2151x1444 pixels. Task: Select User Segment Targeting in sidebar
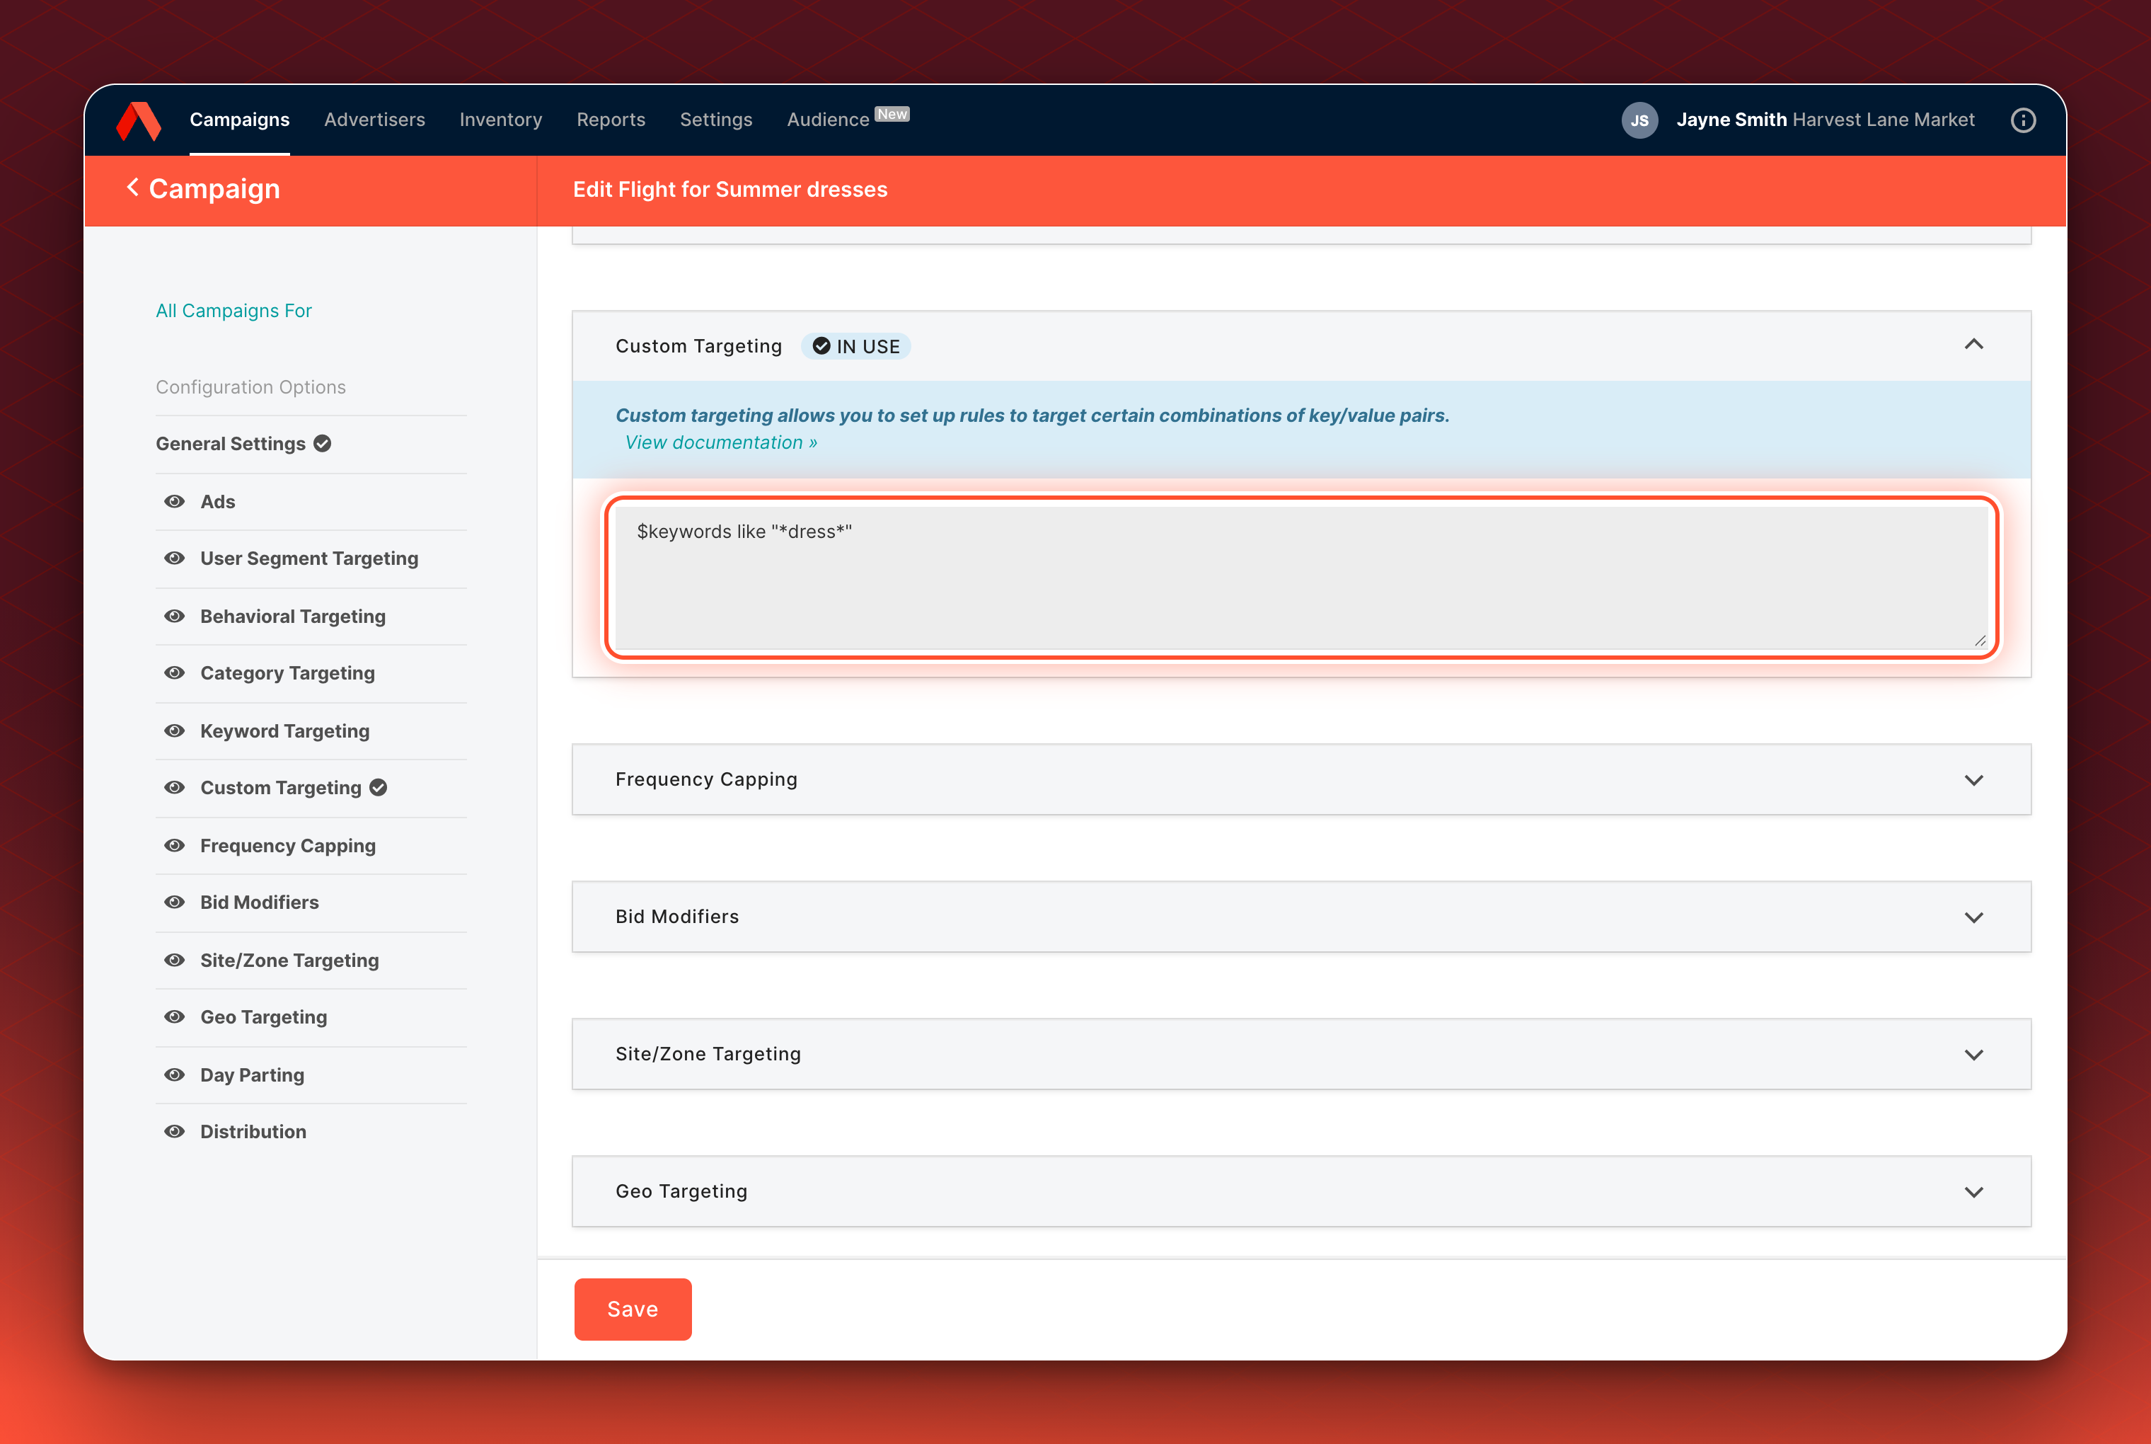click(x=309, y=558)
